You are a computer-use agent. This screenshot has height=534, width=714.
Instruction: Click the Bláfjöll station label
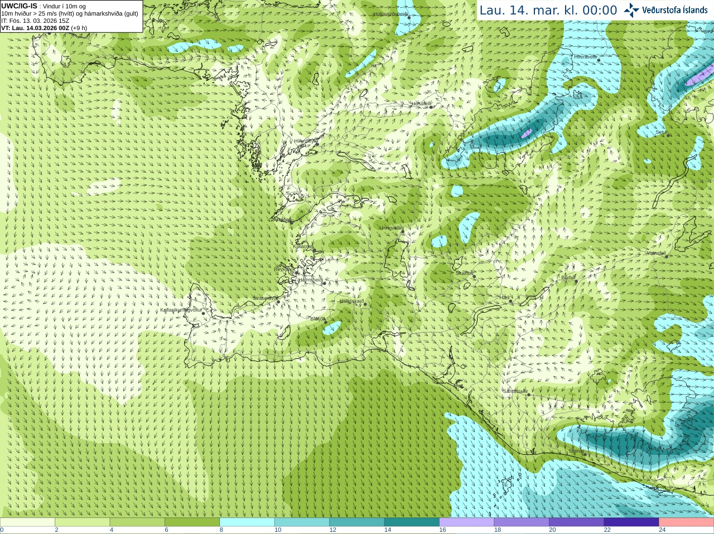point(318,319)
